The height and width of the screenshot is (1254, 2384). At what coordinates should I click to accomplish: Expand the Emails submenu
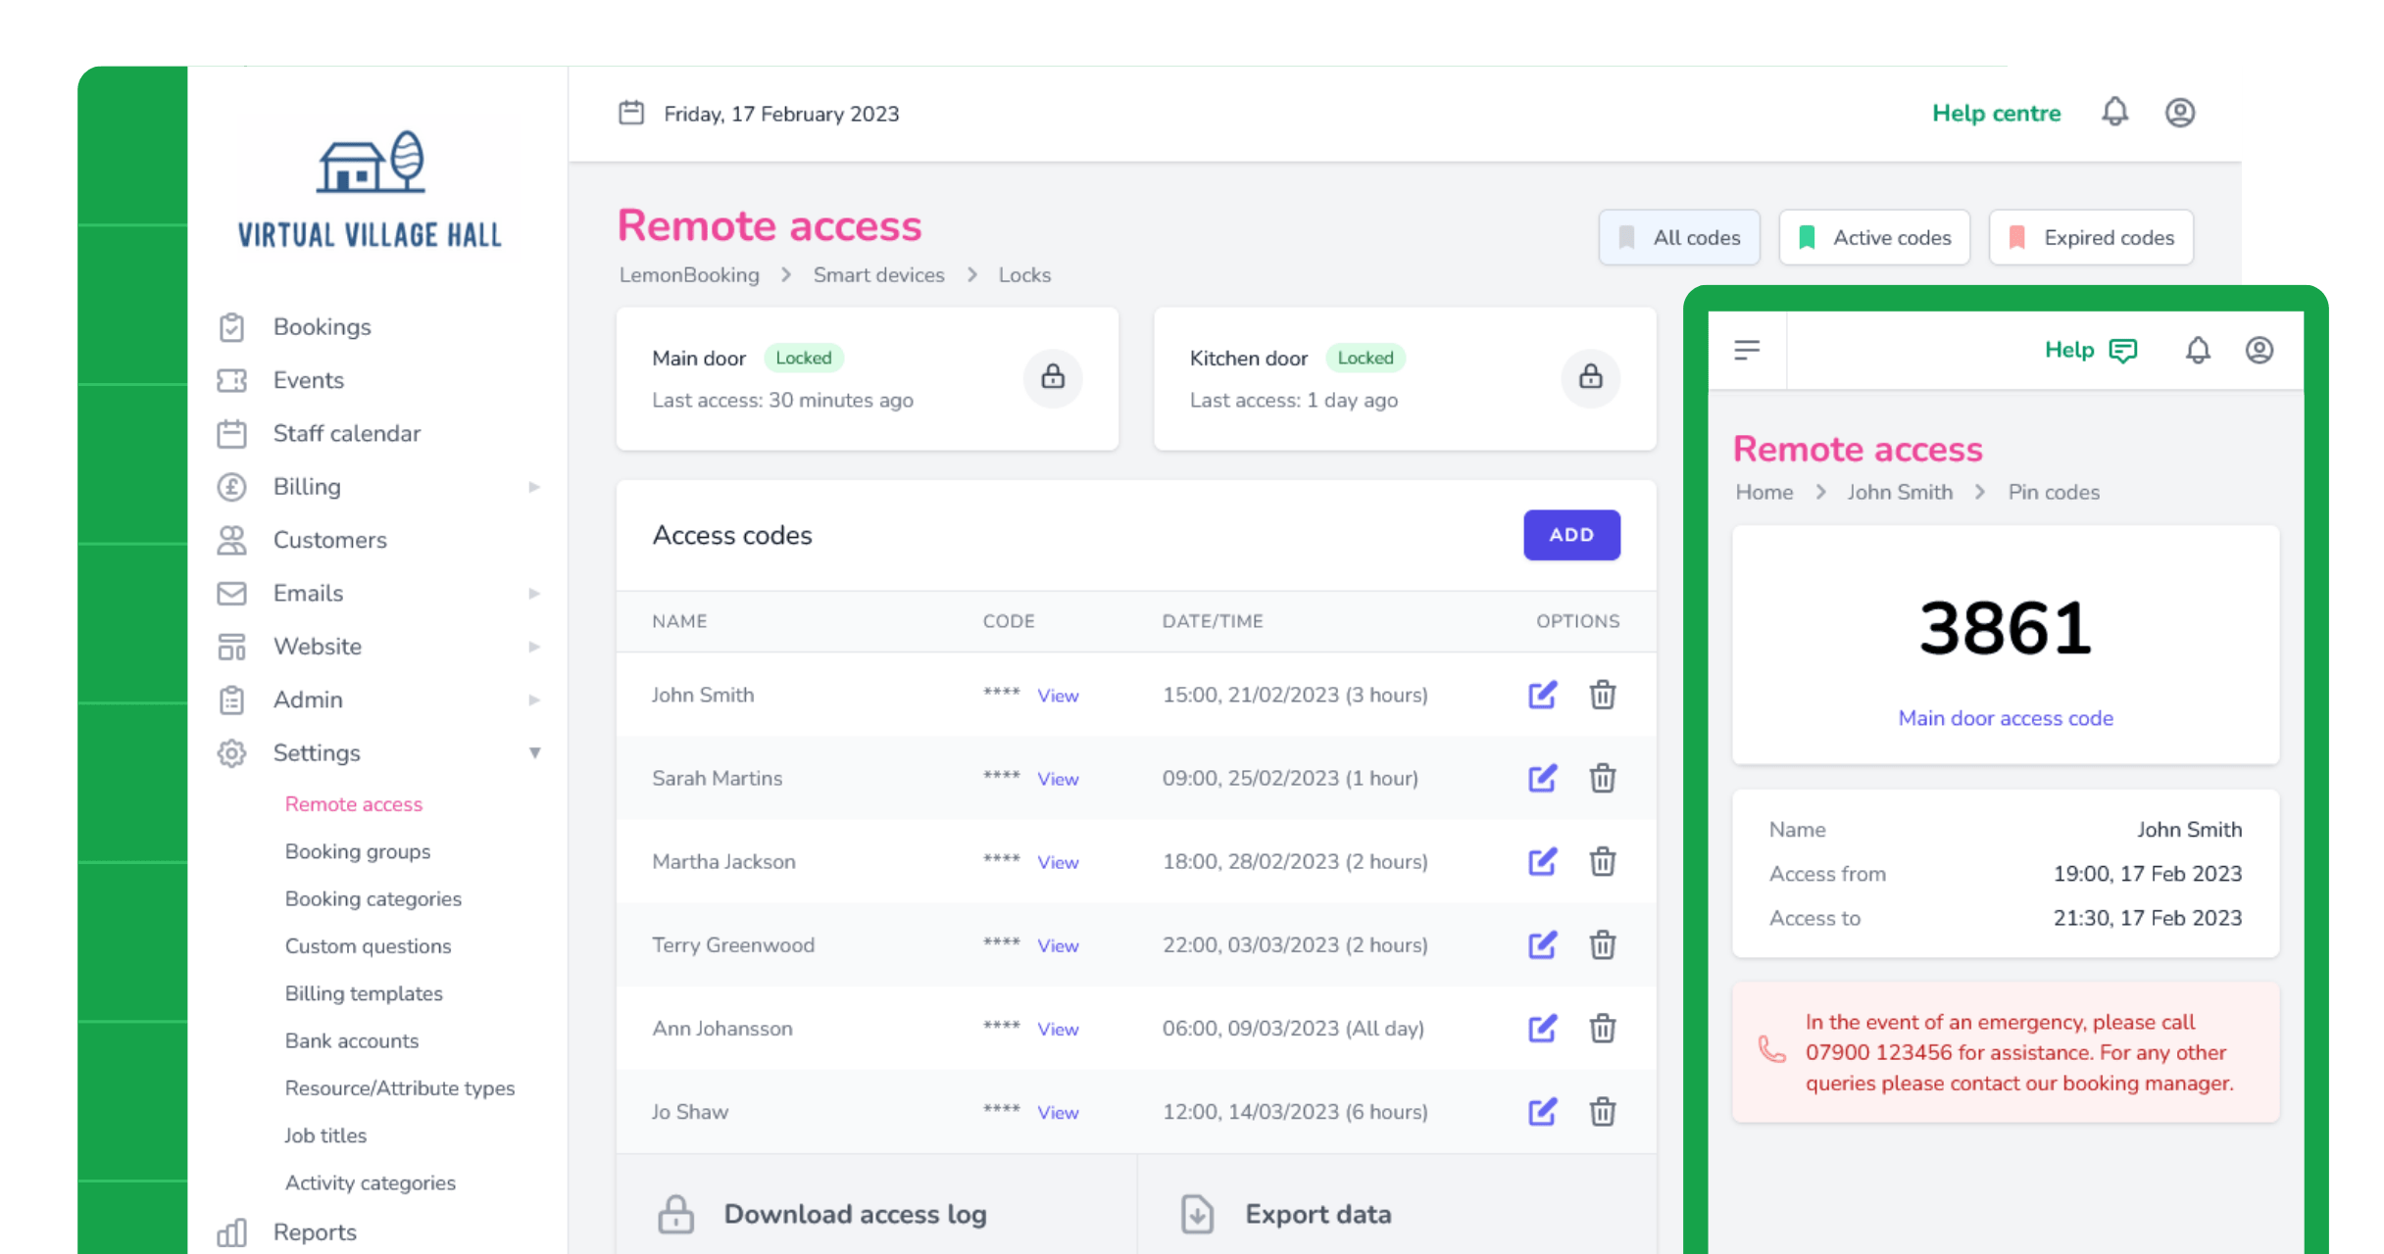point(535,593)
